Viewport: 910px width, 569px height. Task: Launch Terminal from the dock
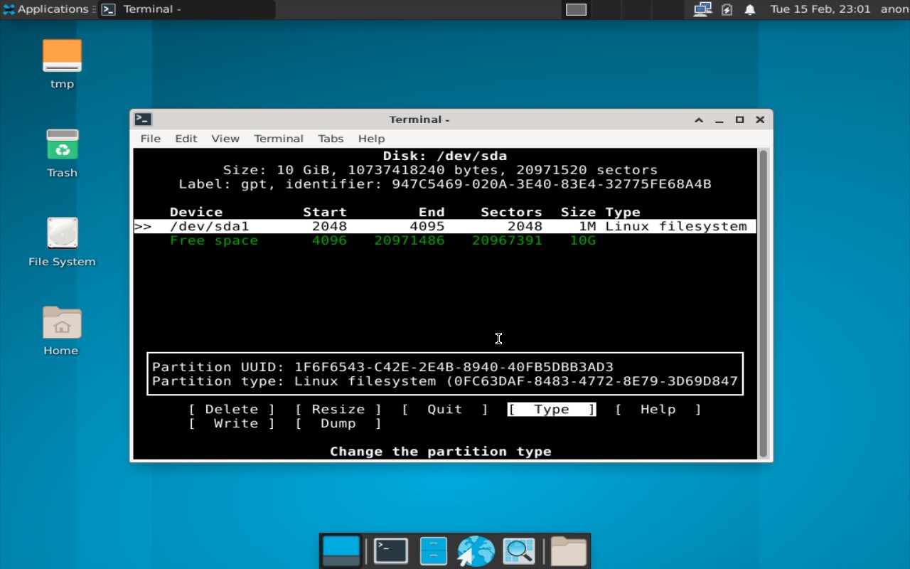[x=391, y=551]
